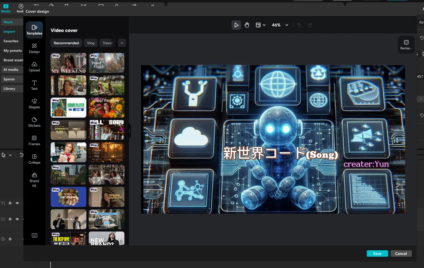Image resolution: width=424 pixels, height=268 pixels.
Task: Choose the Outfit Idea template
Action: pyautogui.click(x=69, y=219)
